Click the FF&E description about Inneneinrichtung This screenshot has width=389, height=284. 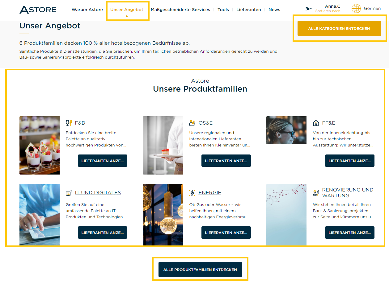pos(343,139)
